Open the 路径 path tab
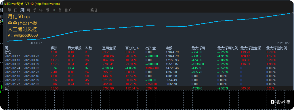Image resolution: width=294 pixels, height=110 pixels. click(x=94, y=10)
